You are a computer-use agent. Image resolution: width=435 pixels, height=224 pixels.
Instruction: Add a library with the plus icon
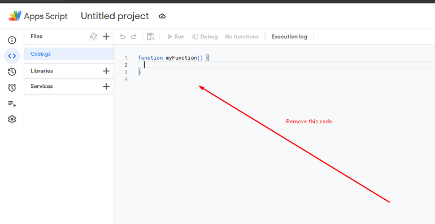point(106,71)
